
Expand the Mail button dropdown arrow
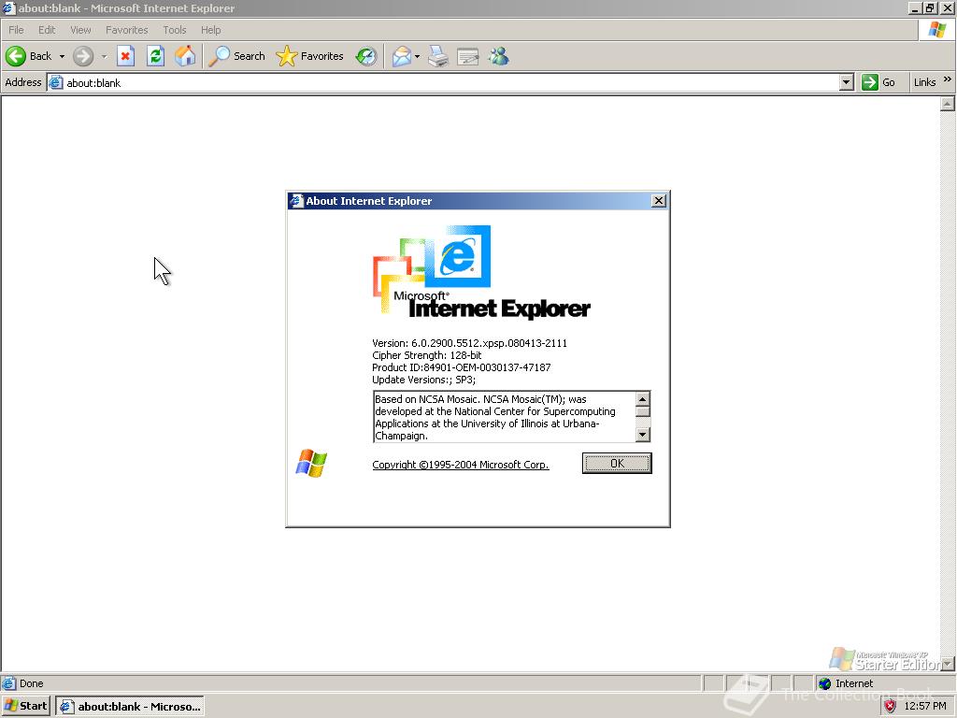(x=418, y=56)
